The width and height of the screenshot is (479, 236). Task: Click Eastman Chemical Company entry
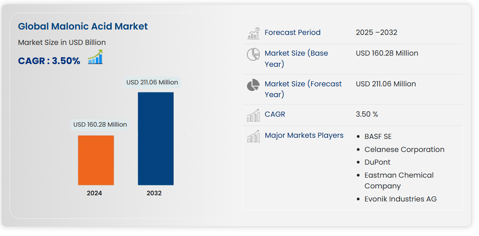[x=399, y=180]
